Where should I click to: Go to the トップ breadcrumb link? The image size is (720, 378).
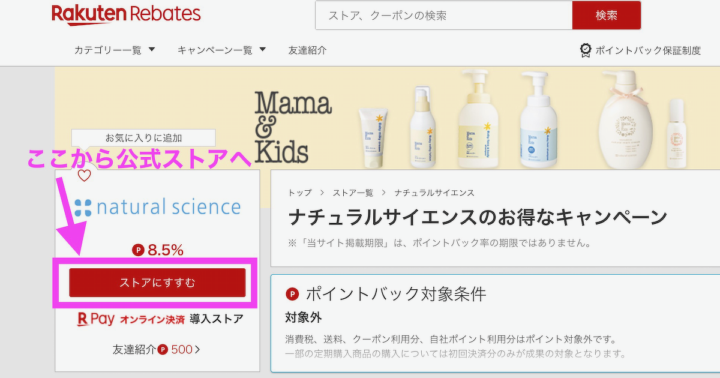[x=300, y=193]
